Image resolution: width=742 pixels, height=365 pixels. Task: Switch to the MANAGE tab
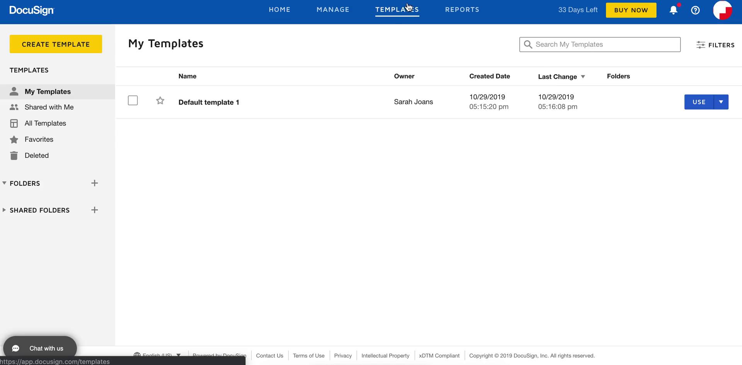click(333, 10)
